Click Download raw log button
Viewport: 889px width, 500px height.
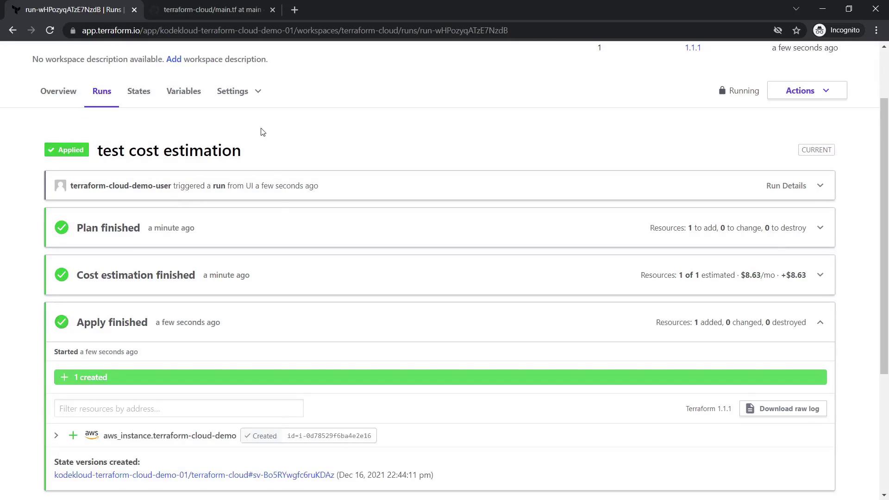(783, 409)
